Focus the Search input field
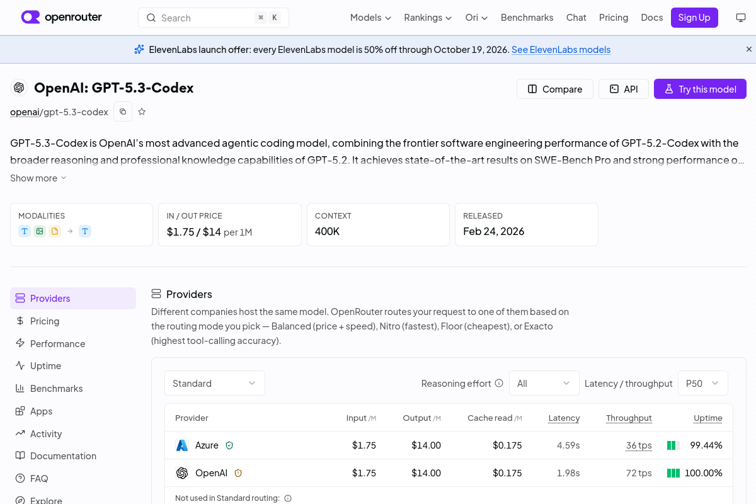Image resolution: width=756 pixels, height=504 pixels. (x=214, y=18)
